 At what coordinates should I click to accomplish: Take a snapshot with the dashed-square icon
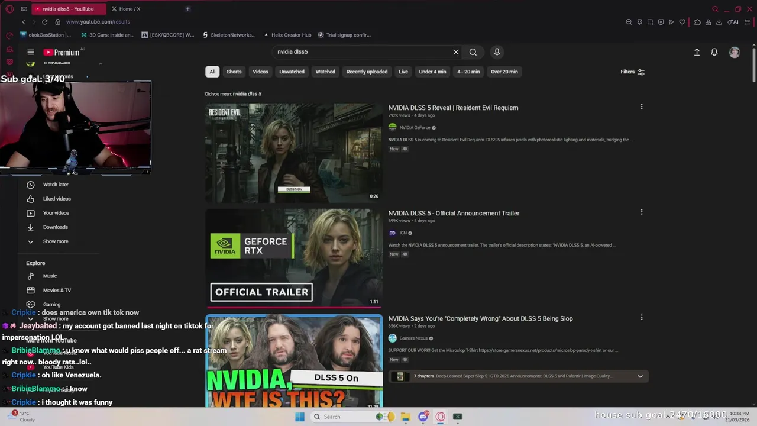coord(650,22)
